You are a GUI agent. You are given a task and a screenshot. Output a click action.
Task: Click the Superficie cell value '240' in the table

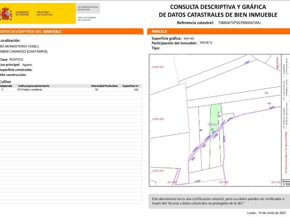[x=136, y=90]
